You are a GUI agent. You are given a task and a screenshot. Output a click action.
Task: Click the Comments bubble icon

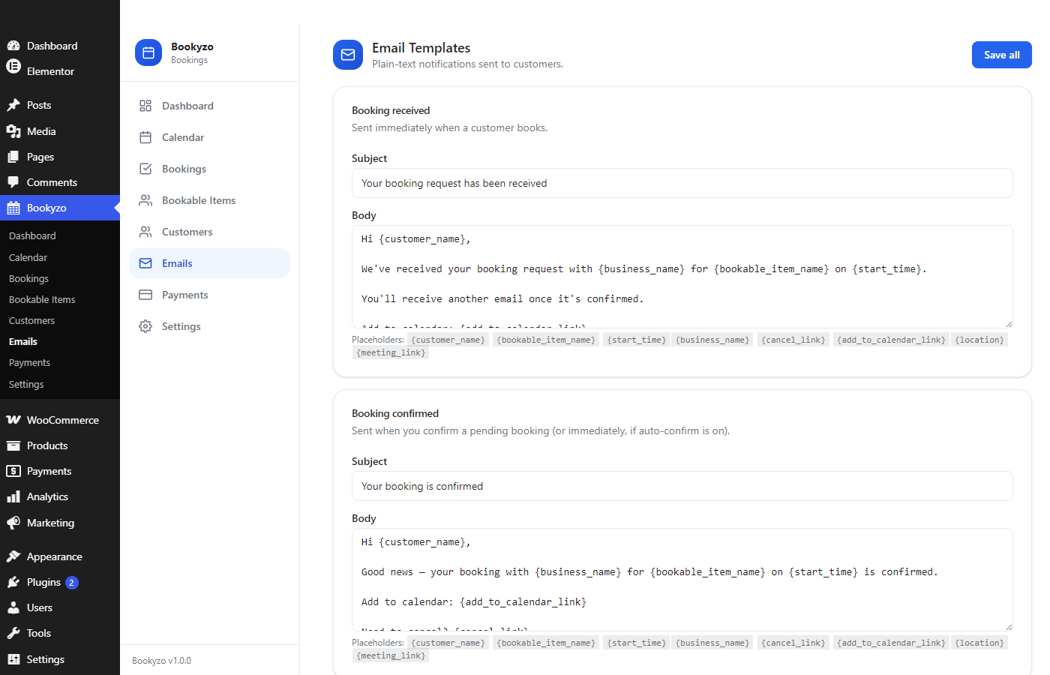click(x=13, y=182)
